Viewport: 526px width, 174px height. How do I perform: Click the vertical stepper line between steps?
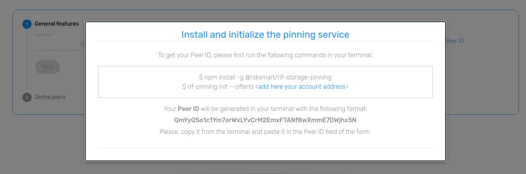point(27,62)
